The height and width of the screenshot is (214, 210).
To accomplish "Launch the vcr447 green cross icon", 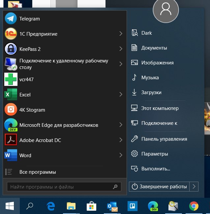I will pyautogui.click(x=11, y=79).
